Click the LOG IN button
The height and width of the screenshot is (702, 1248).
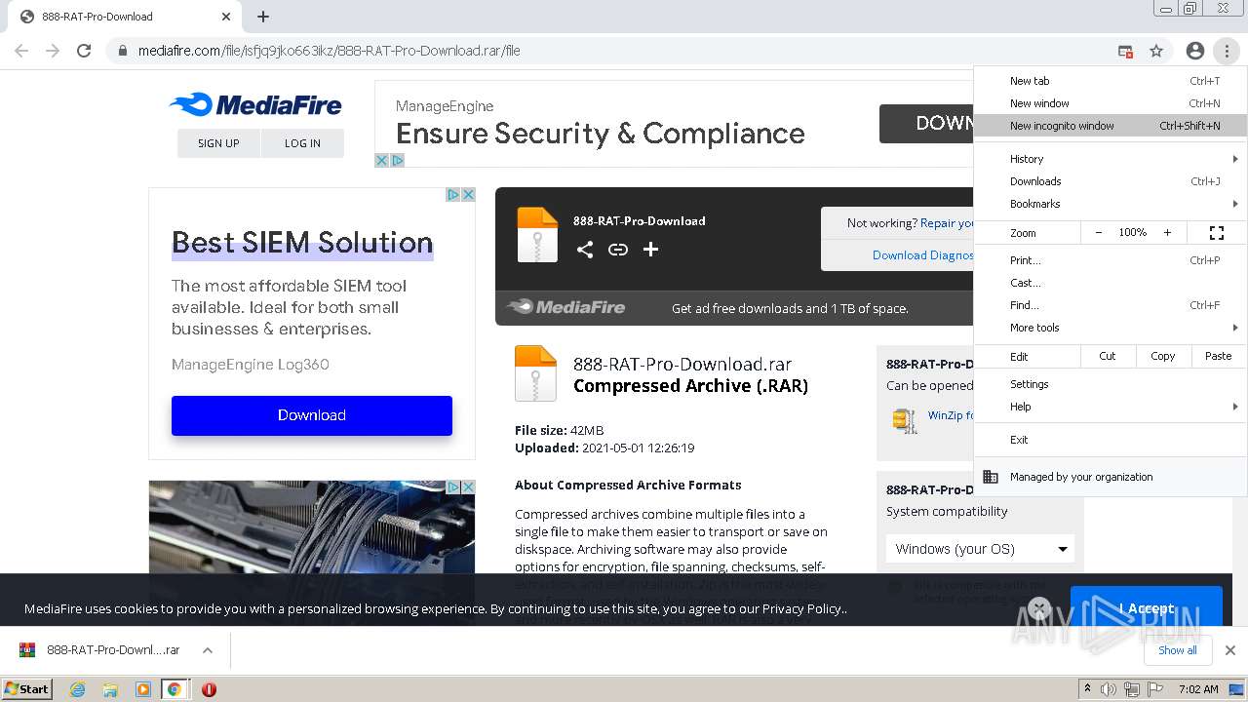click(302, 143)
